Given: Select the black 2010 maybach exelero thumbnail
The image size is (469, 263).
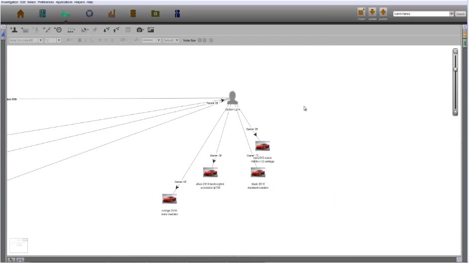Looking at the screenshot, I should 258,172.
